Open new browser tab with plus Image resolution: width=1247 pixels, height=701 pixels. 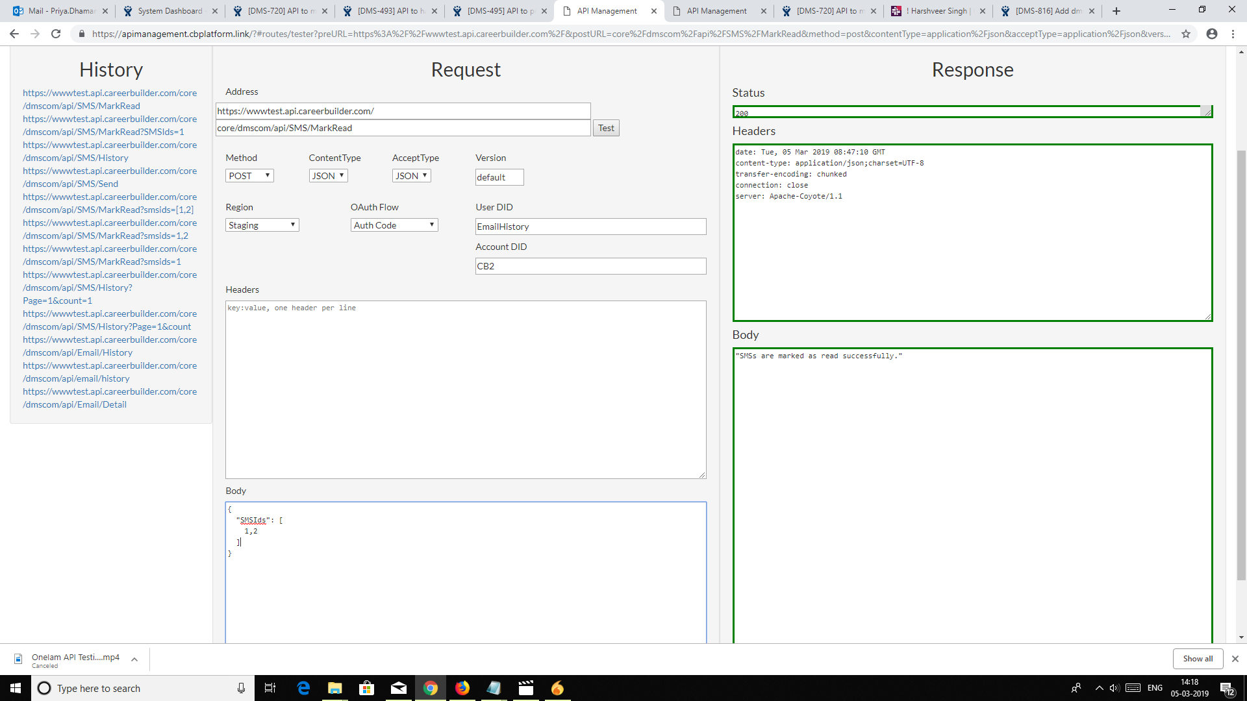pyautogui.click(x=1116, y=11)
